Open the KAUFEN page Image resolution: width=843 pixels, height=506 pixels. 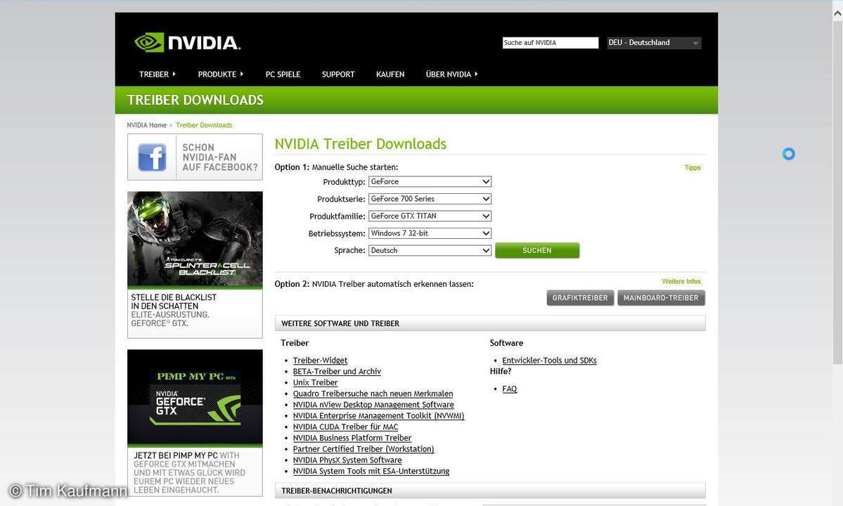click(390, 74)
